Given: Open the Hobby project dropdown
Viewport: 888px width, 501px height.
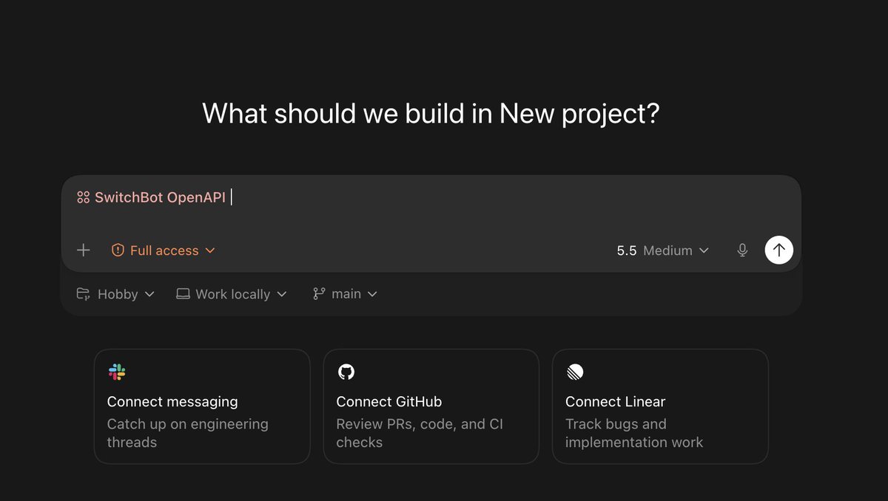Looking at the screenshot, I should click(116, 294).
